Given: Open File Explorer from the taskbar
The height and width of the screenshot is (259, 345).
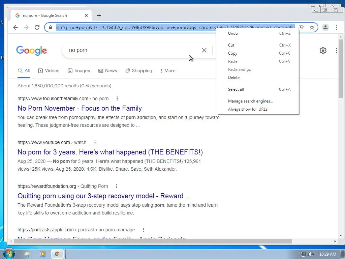Looking at the screenshot, I should 27,254.
